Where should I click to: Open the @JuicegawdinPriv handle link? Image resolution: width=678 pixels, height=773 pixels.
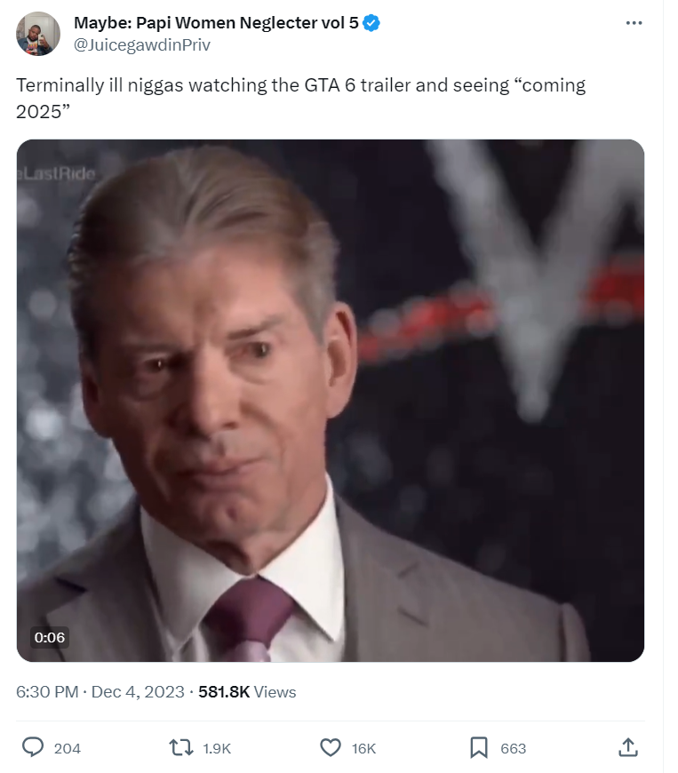coord(142,44)
